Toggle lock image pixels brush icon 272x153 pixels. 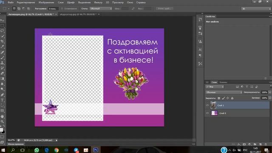pyautogui.click(x=224, y=98)
